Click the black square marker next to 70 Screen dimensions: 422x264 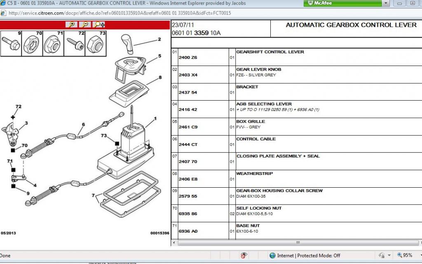tap(13, 150)
